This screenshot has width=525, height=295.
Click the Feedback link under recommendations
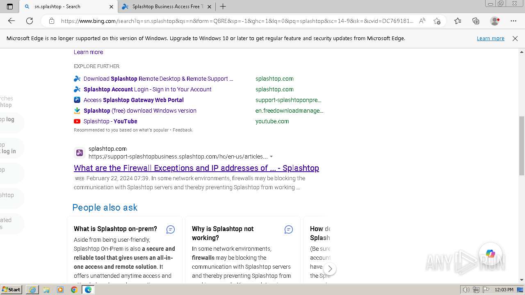[x=183, y=130]
